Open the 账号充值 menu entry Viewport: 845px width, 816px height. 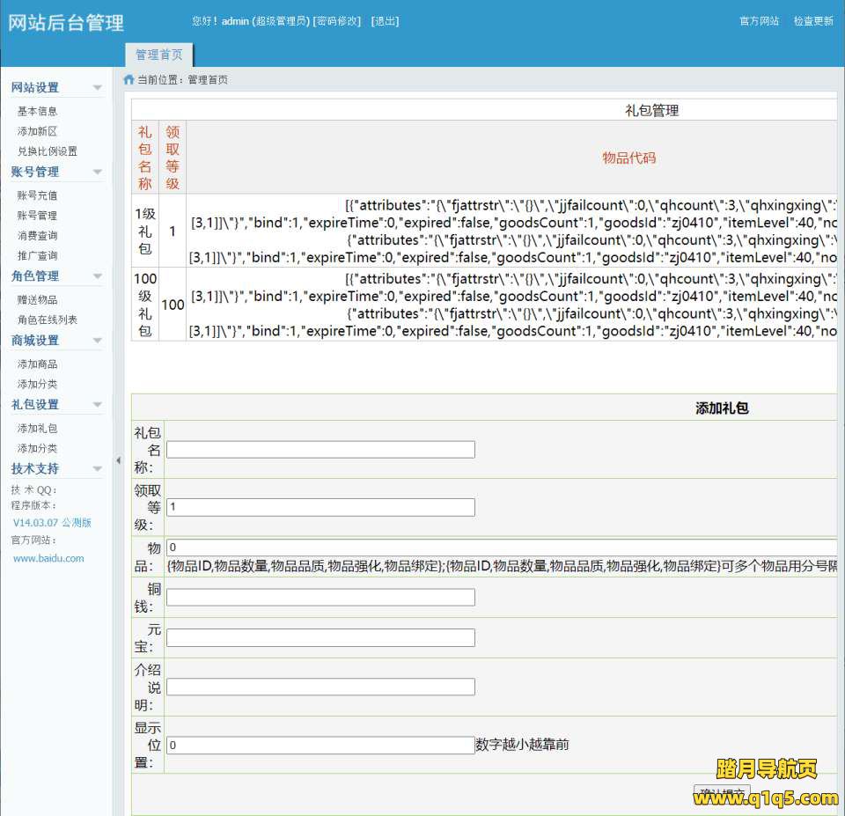coord(37,196)
